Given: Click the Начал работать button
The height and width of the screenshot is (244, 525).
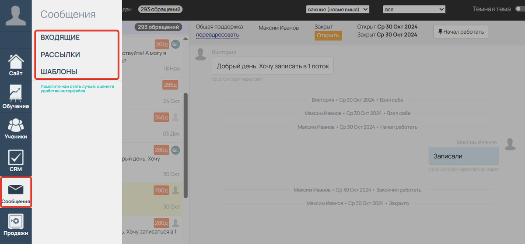Looking at the screenshot, I should pyautogui.click(x=461, y=32).
